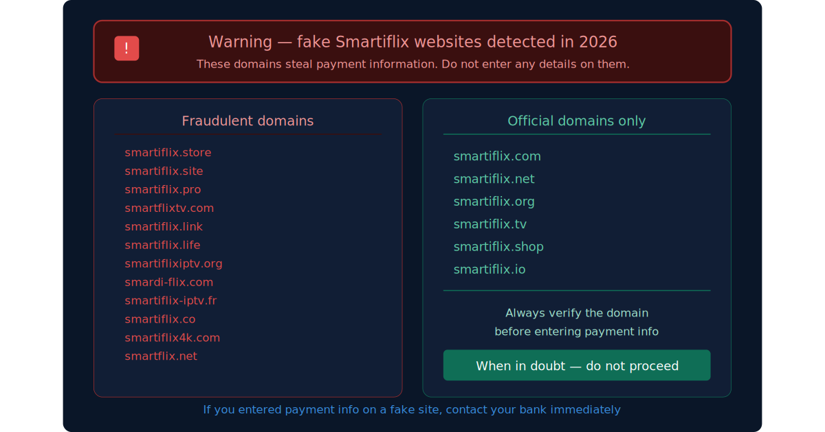Choose the smartiflix.shop official domain
This screenshot has height=432, width=825.
[498, 246]
